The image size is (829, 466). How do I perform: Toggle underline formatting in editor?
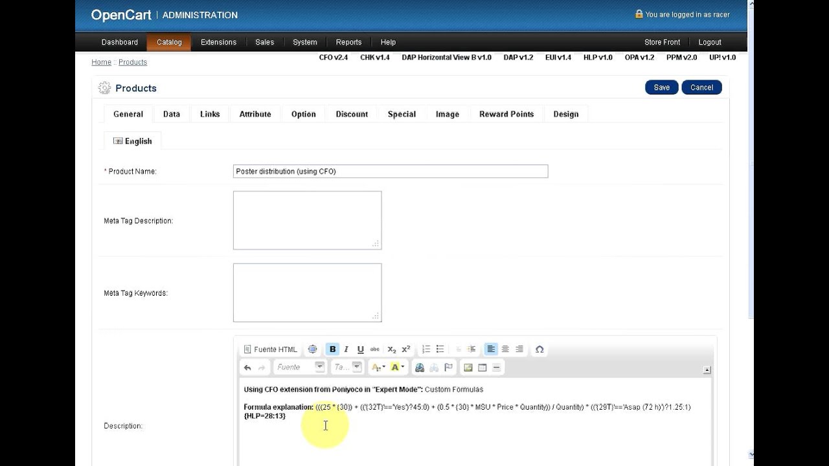coord(360,349)
